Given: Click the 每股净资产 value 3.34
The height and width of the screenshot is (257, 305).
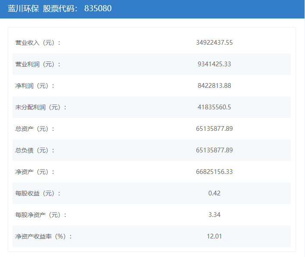Looking at the screenshot, I should [x=214, y=215].
